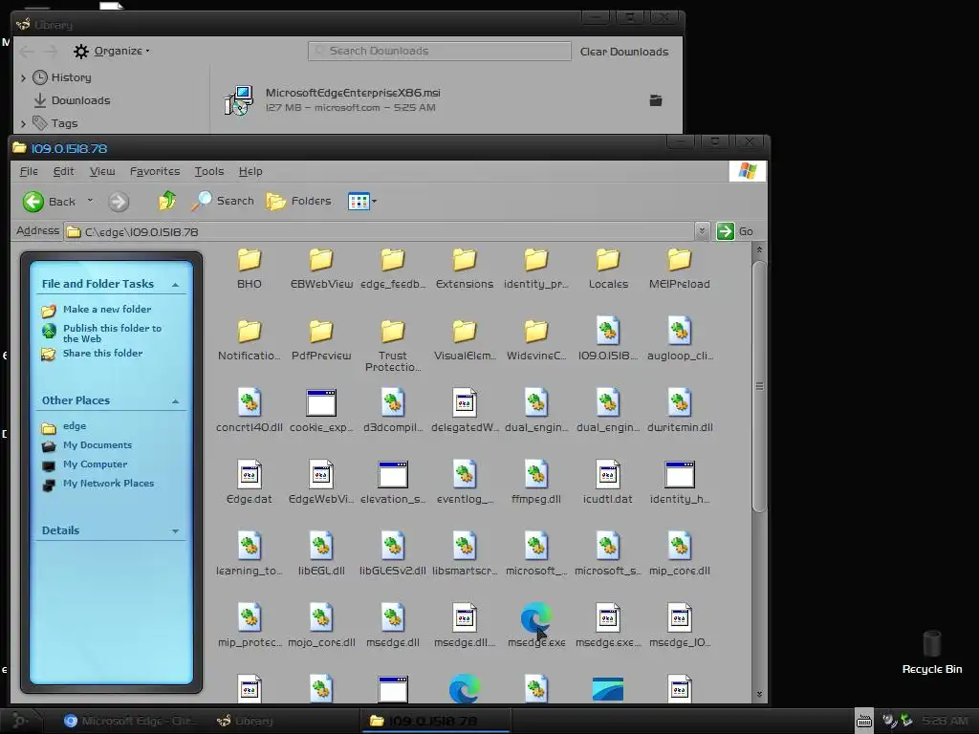The width and height of the screenshot is (979, 734).
Task: Select the libGLESv2.dll file
Action: (393, 546)
